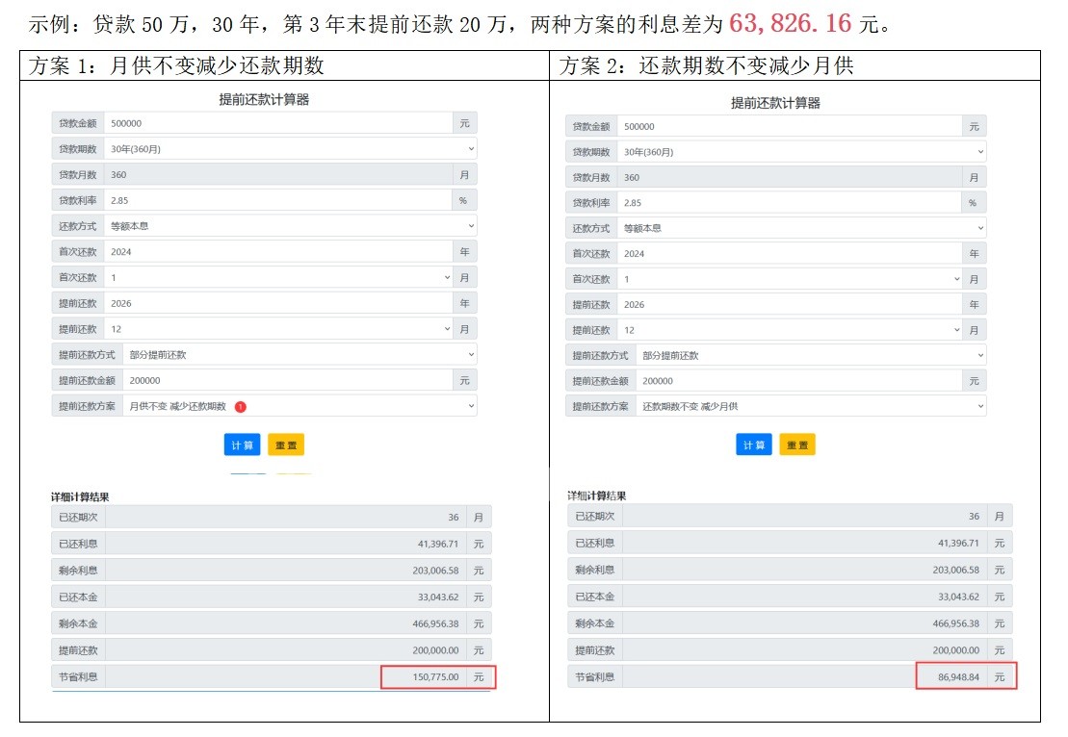Click 重置 button in 方案1 calculator
The width and height of the screenshot is (1068, 737).
point(286,445)
